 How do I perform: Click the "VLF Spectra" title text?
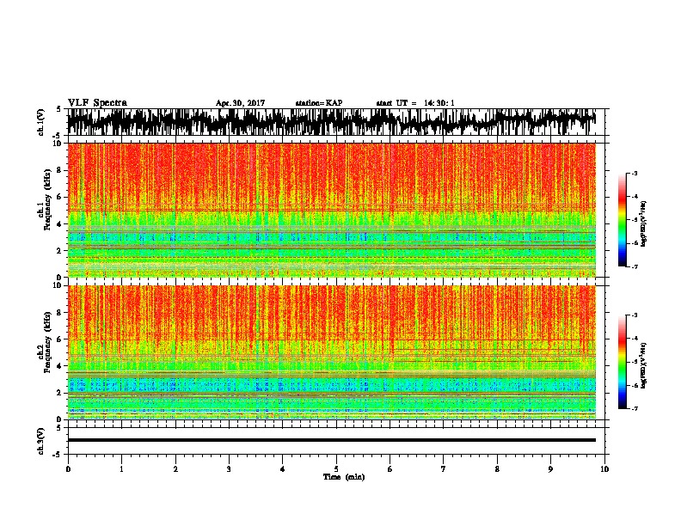97,103
